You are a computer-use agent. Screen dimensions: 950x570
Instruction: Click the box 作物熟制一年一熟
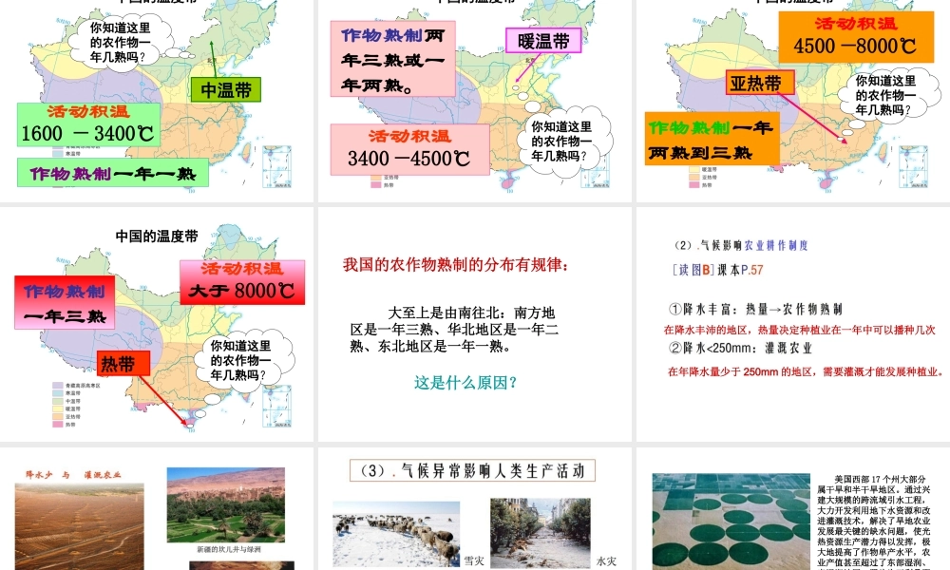(x=113, y=173)
